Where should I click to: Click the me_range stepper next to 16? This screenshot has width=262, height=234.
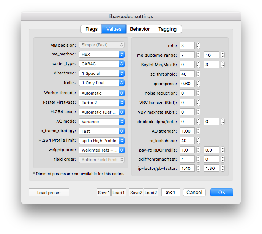[x=223, y=55]
